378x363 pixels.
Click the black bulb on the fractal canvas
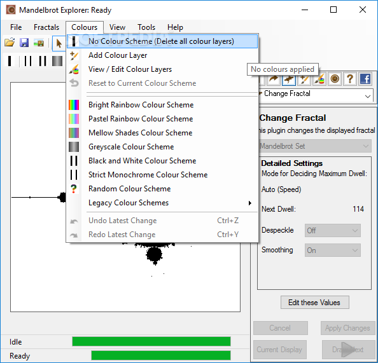coord(154,254)
